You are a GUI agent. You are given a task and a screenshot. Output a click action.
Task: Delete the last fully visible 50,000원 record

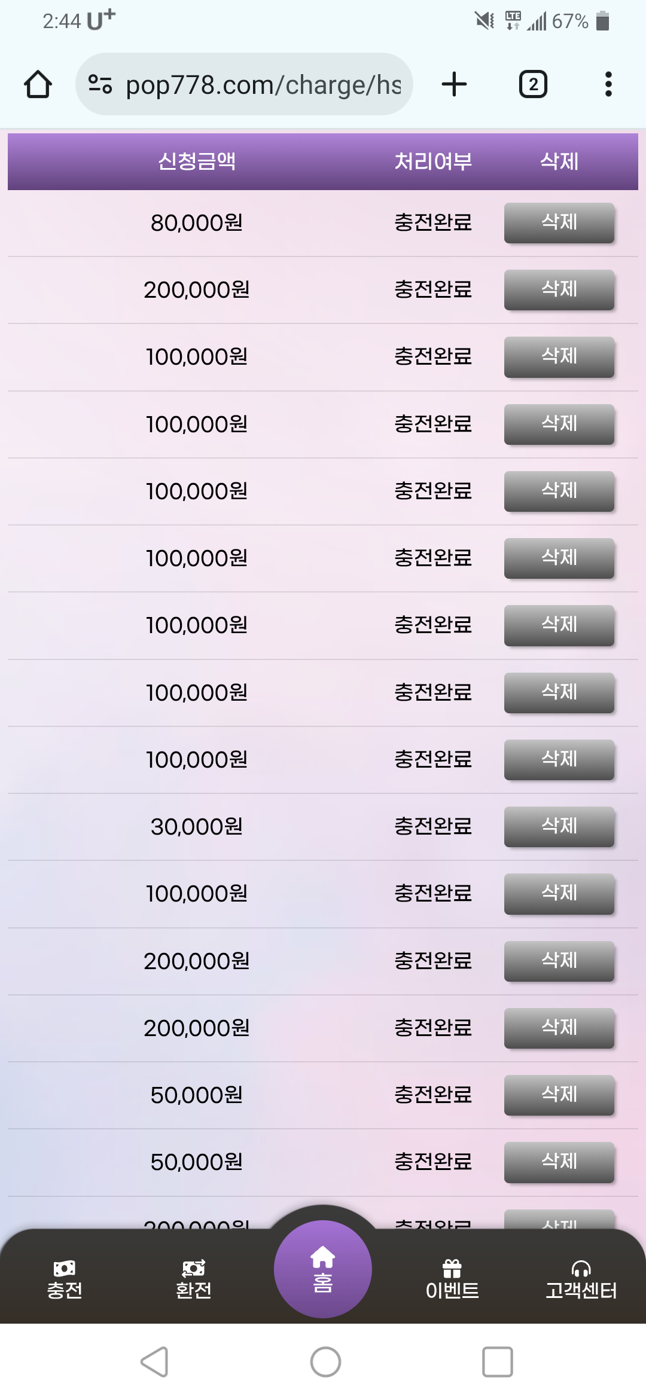559,1162
